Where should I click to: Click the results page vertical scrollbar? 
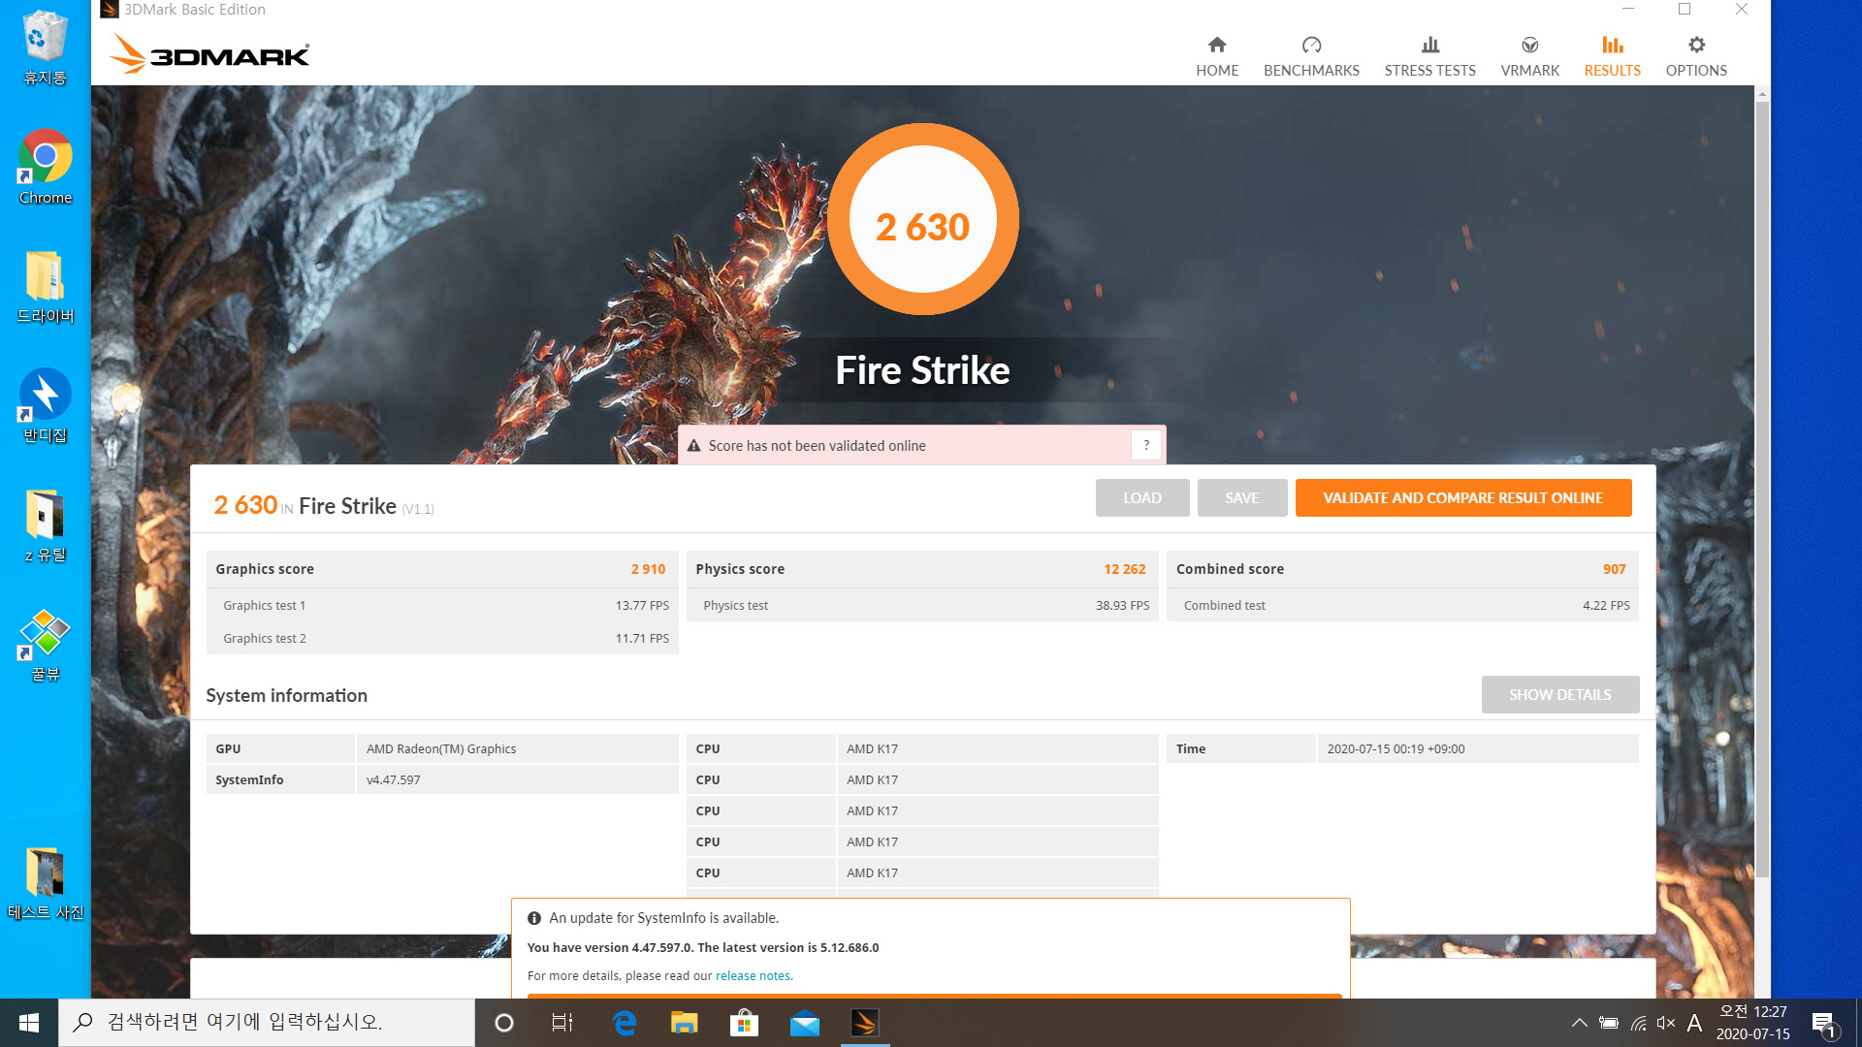tap(1761, 485)
